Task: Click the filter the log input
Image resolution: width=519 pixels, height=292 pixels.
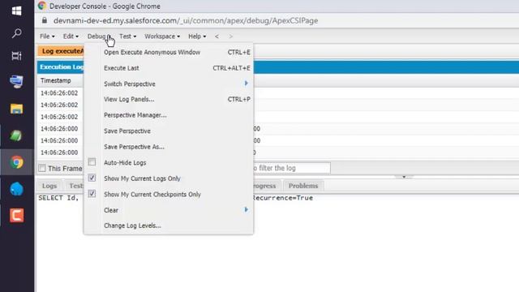Action: [292, 168]
